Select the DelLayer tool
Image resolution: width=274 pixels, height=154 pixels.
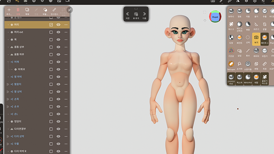click(x=231, y=66)
